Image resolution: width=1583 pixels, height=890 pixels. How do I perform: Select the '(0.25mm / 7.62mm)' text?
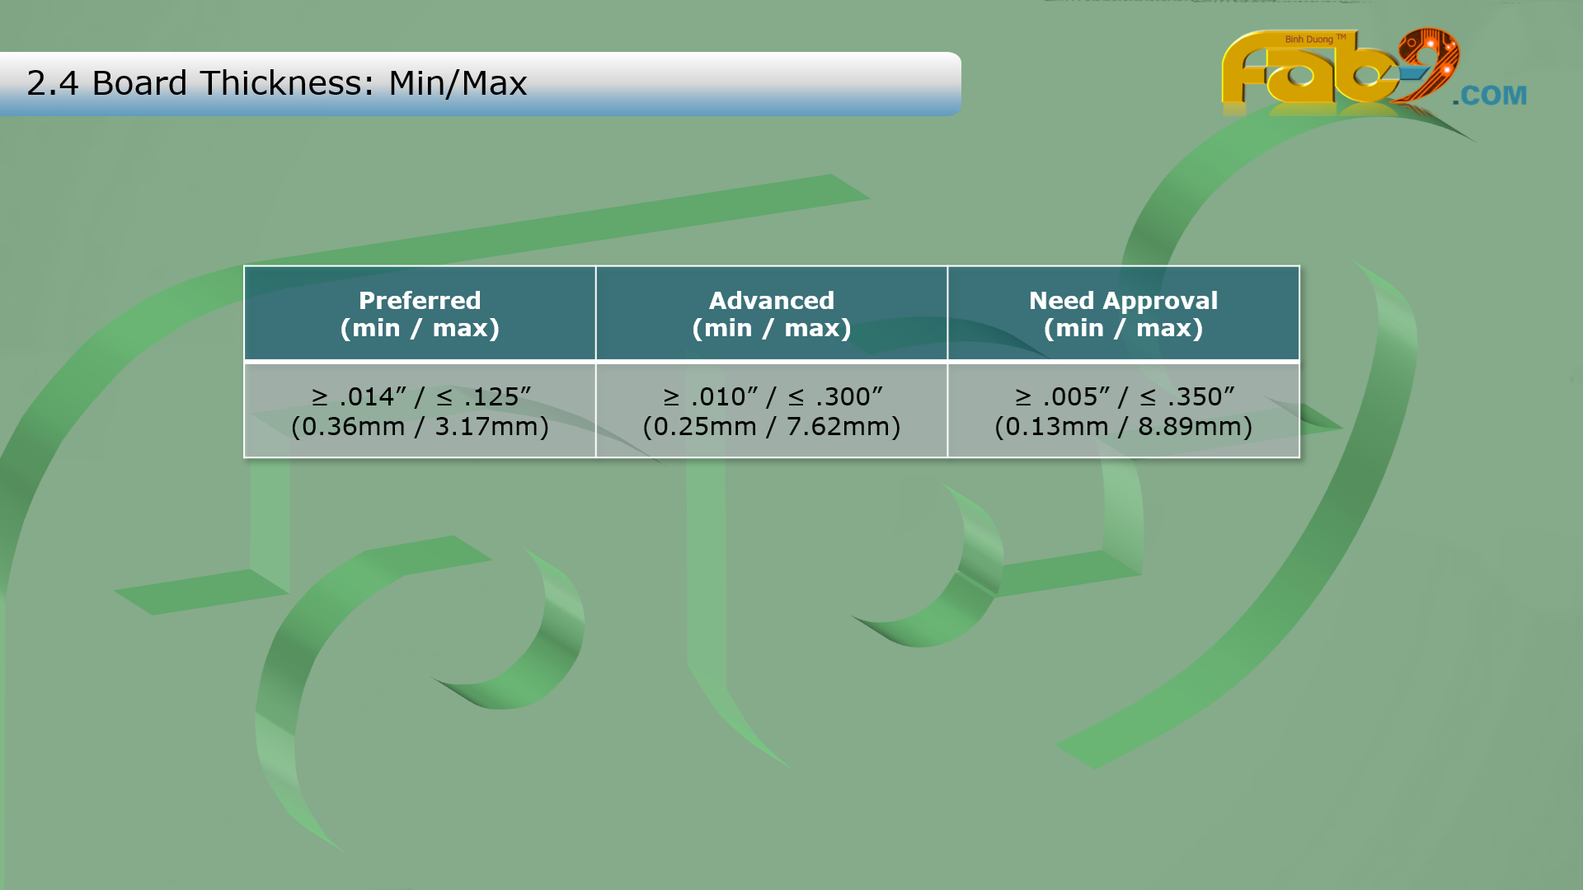[772, 427]
